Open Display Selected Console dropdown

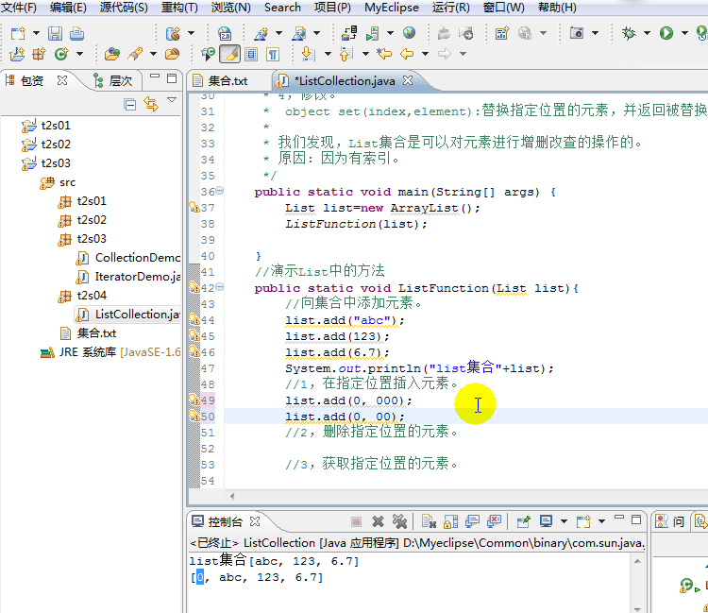[564, 521]
